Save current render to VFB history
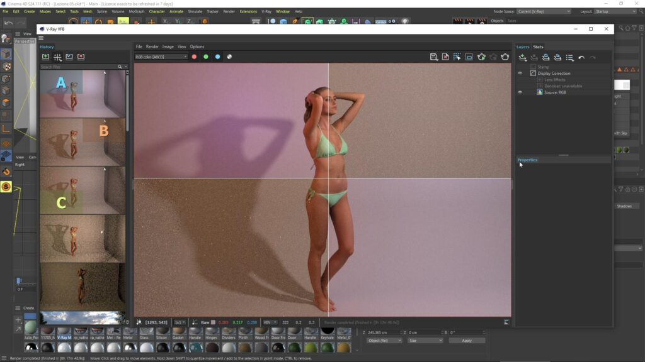The image size is (645, 362). pyautogui.click(x=45, y=57)
